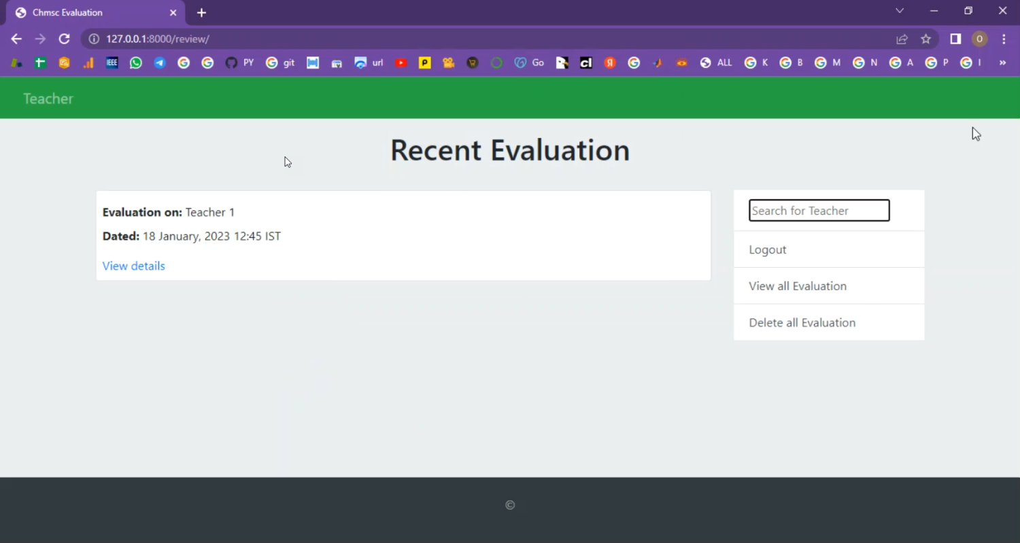
Task: Open the GitHub PY bookmark
Action: 239,63
